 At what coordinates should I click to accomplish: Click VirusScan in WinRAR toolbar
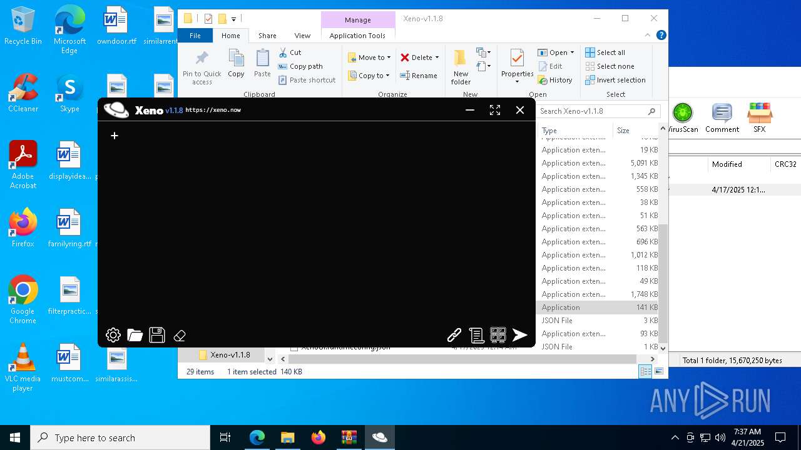[682, 118]
